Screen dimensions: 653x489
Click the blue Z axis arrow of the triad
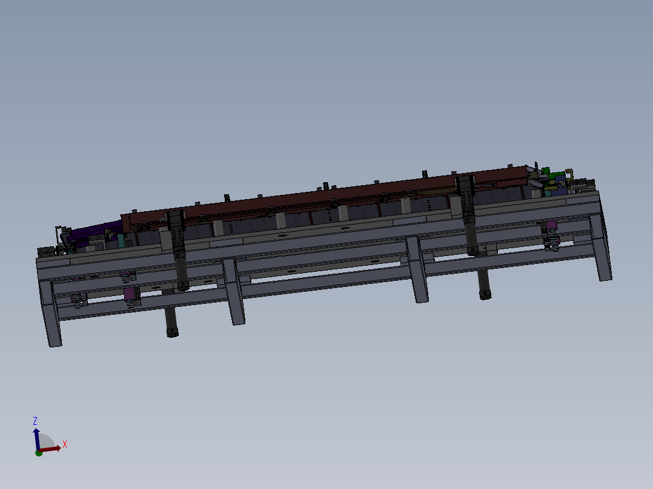coord(36,439)
